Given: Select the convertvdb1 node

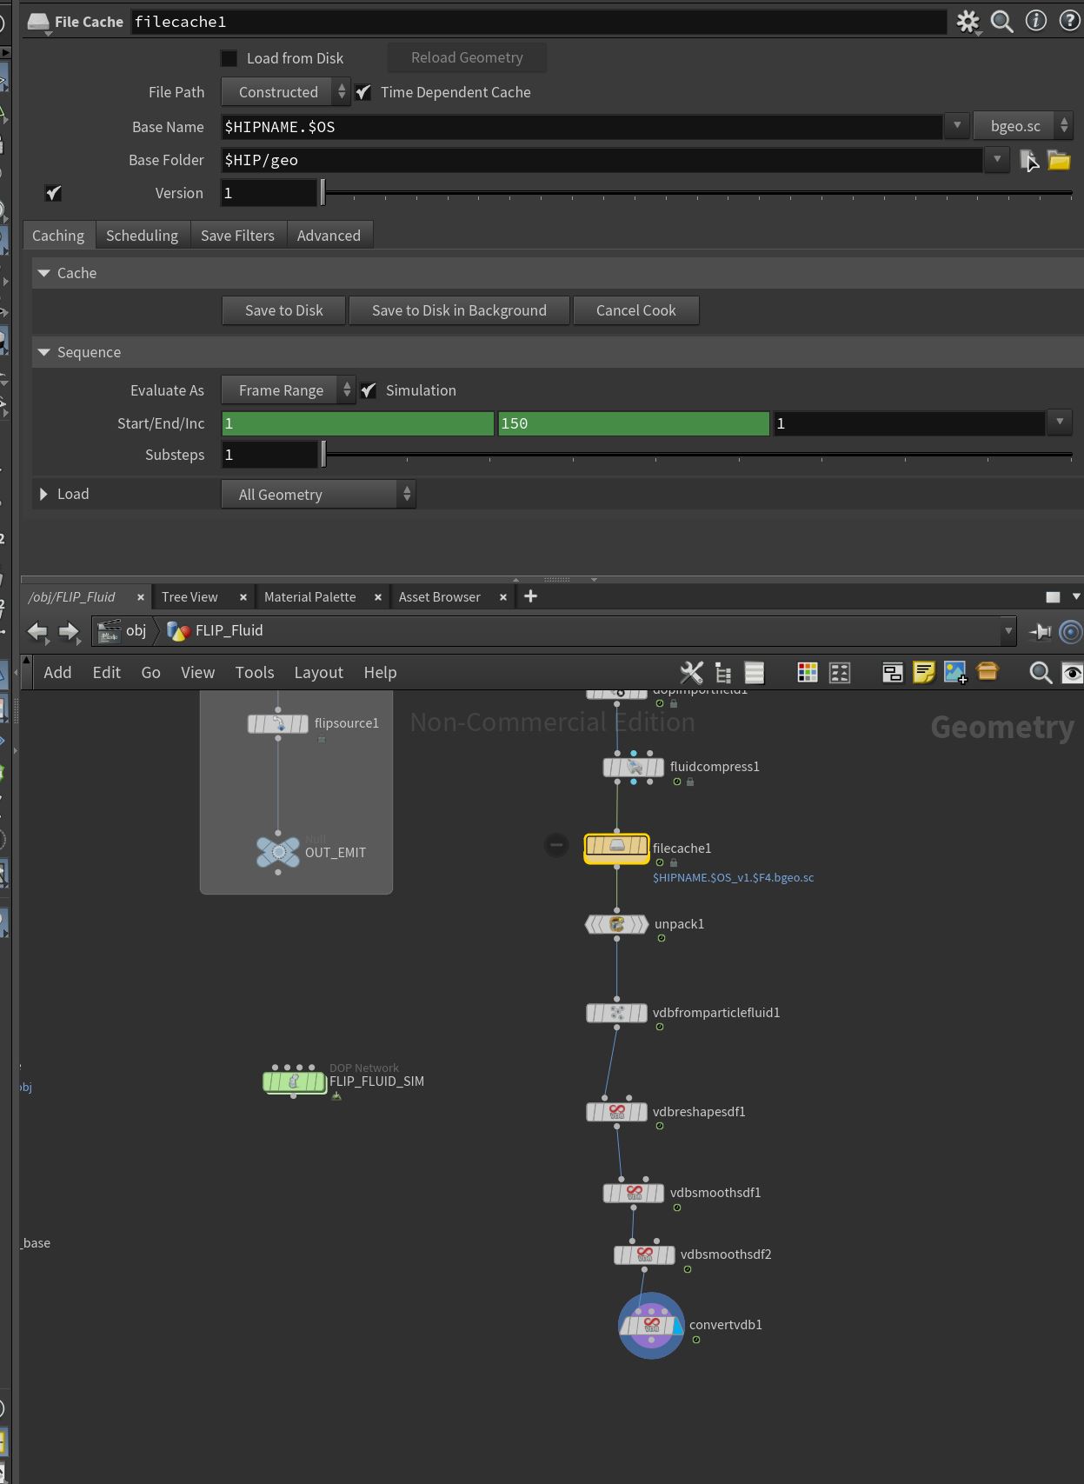Looking at the screenshot, I should 651,1325.
